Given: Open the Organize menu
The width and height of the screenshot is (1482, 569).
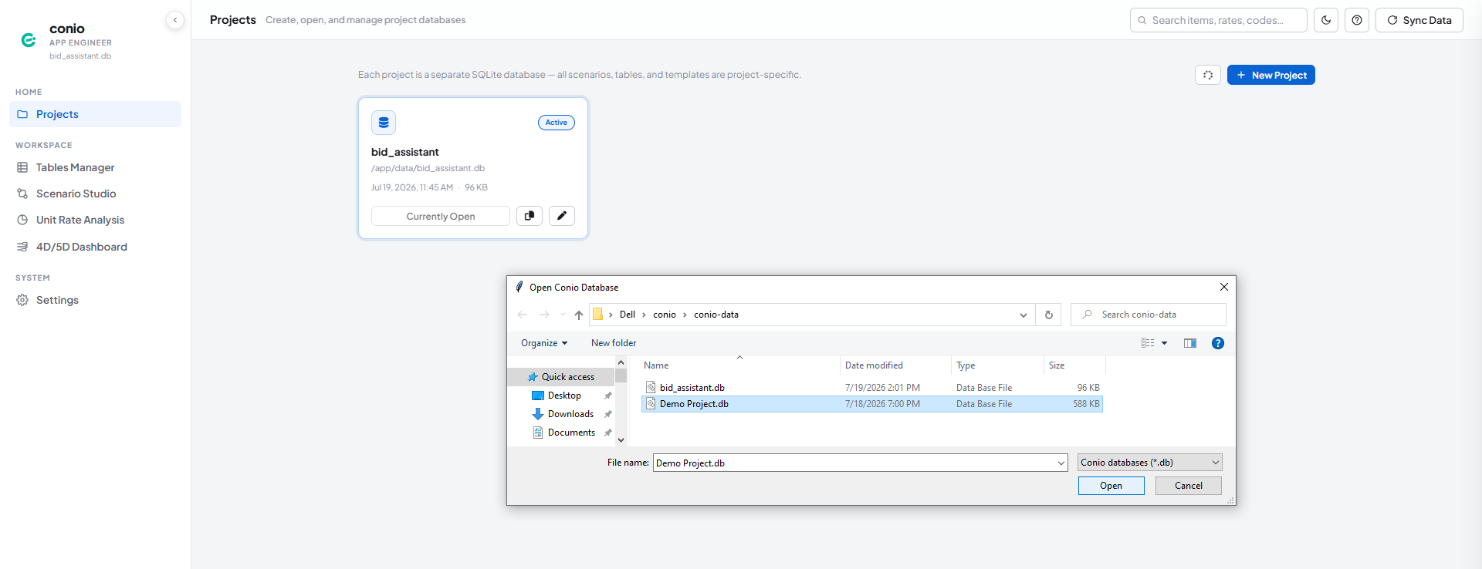Looking at the screenshot, I should click(544, 343).
